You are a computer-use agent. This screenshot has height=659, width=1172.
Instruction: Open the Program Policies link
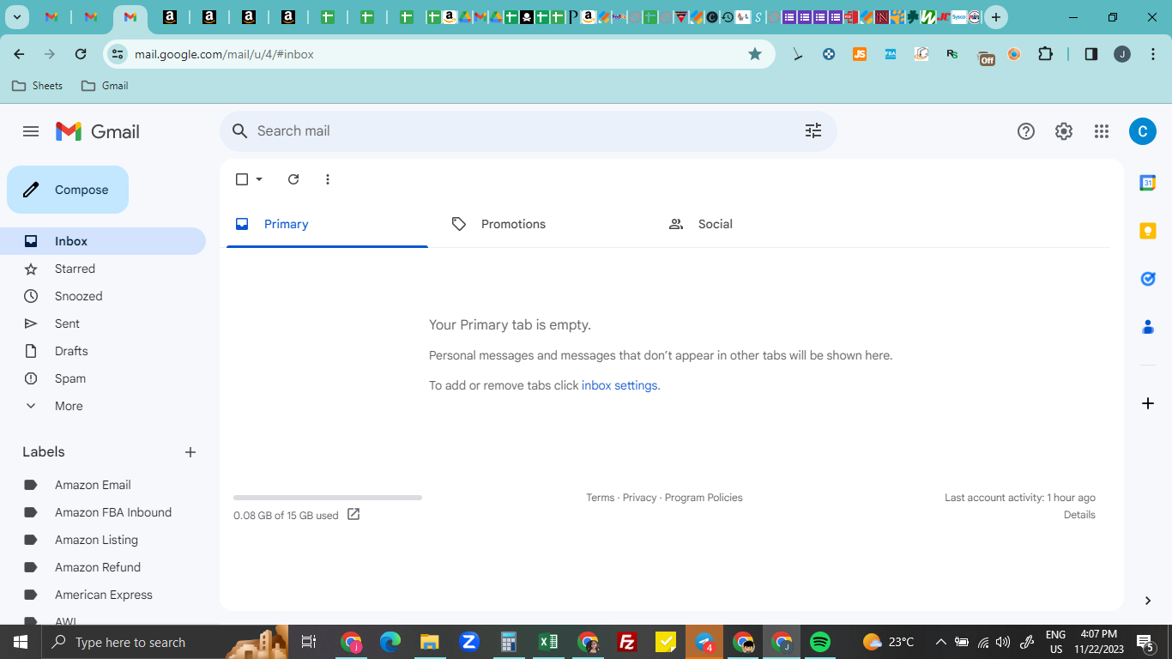click(704, 498)
